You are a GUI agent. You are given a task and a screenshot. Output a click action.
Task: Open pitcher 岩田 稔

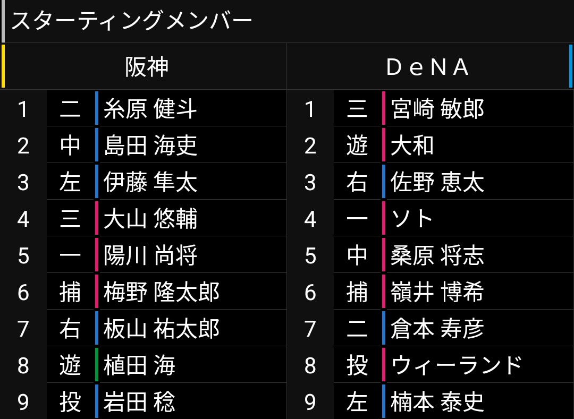[139, 402]
